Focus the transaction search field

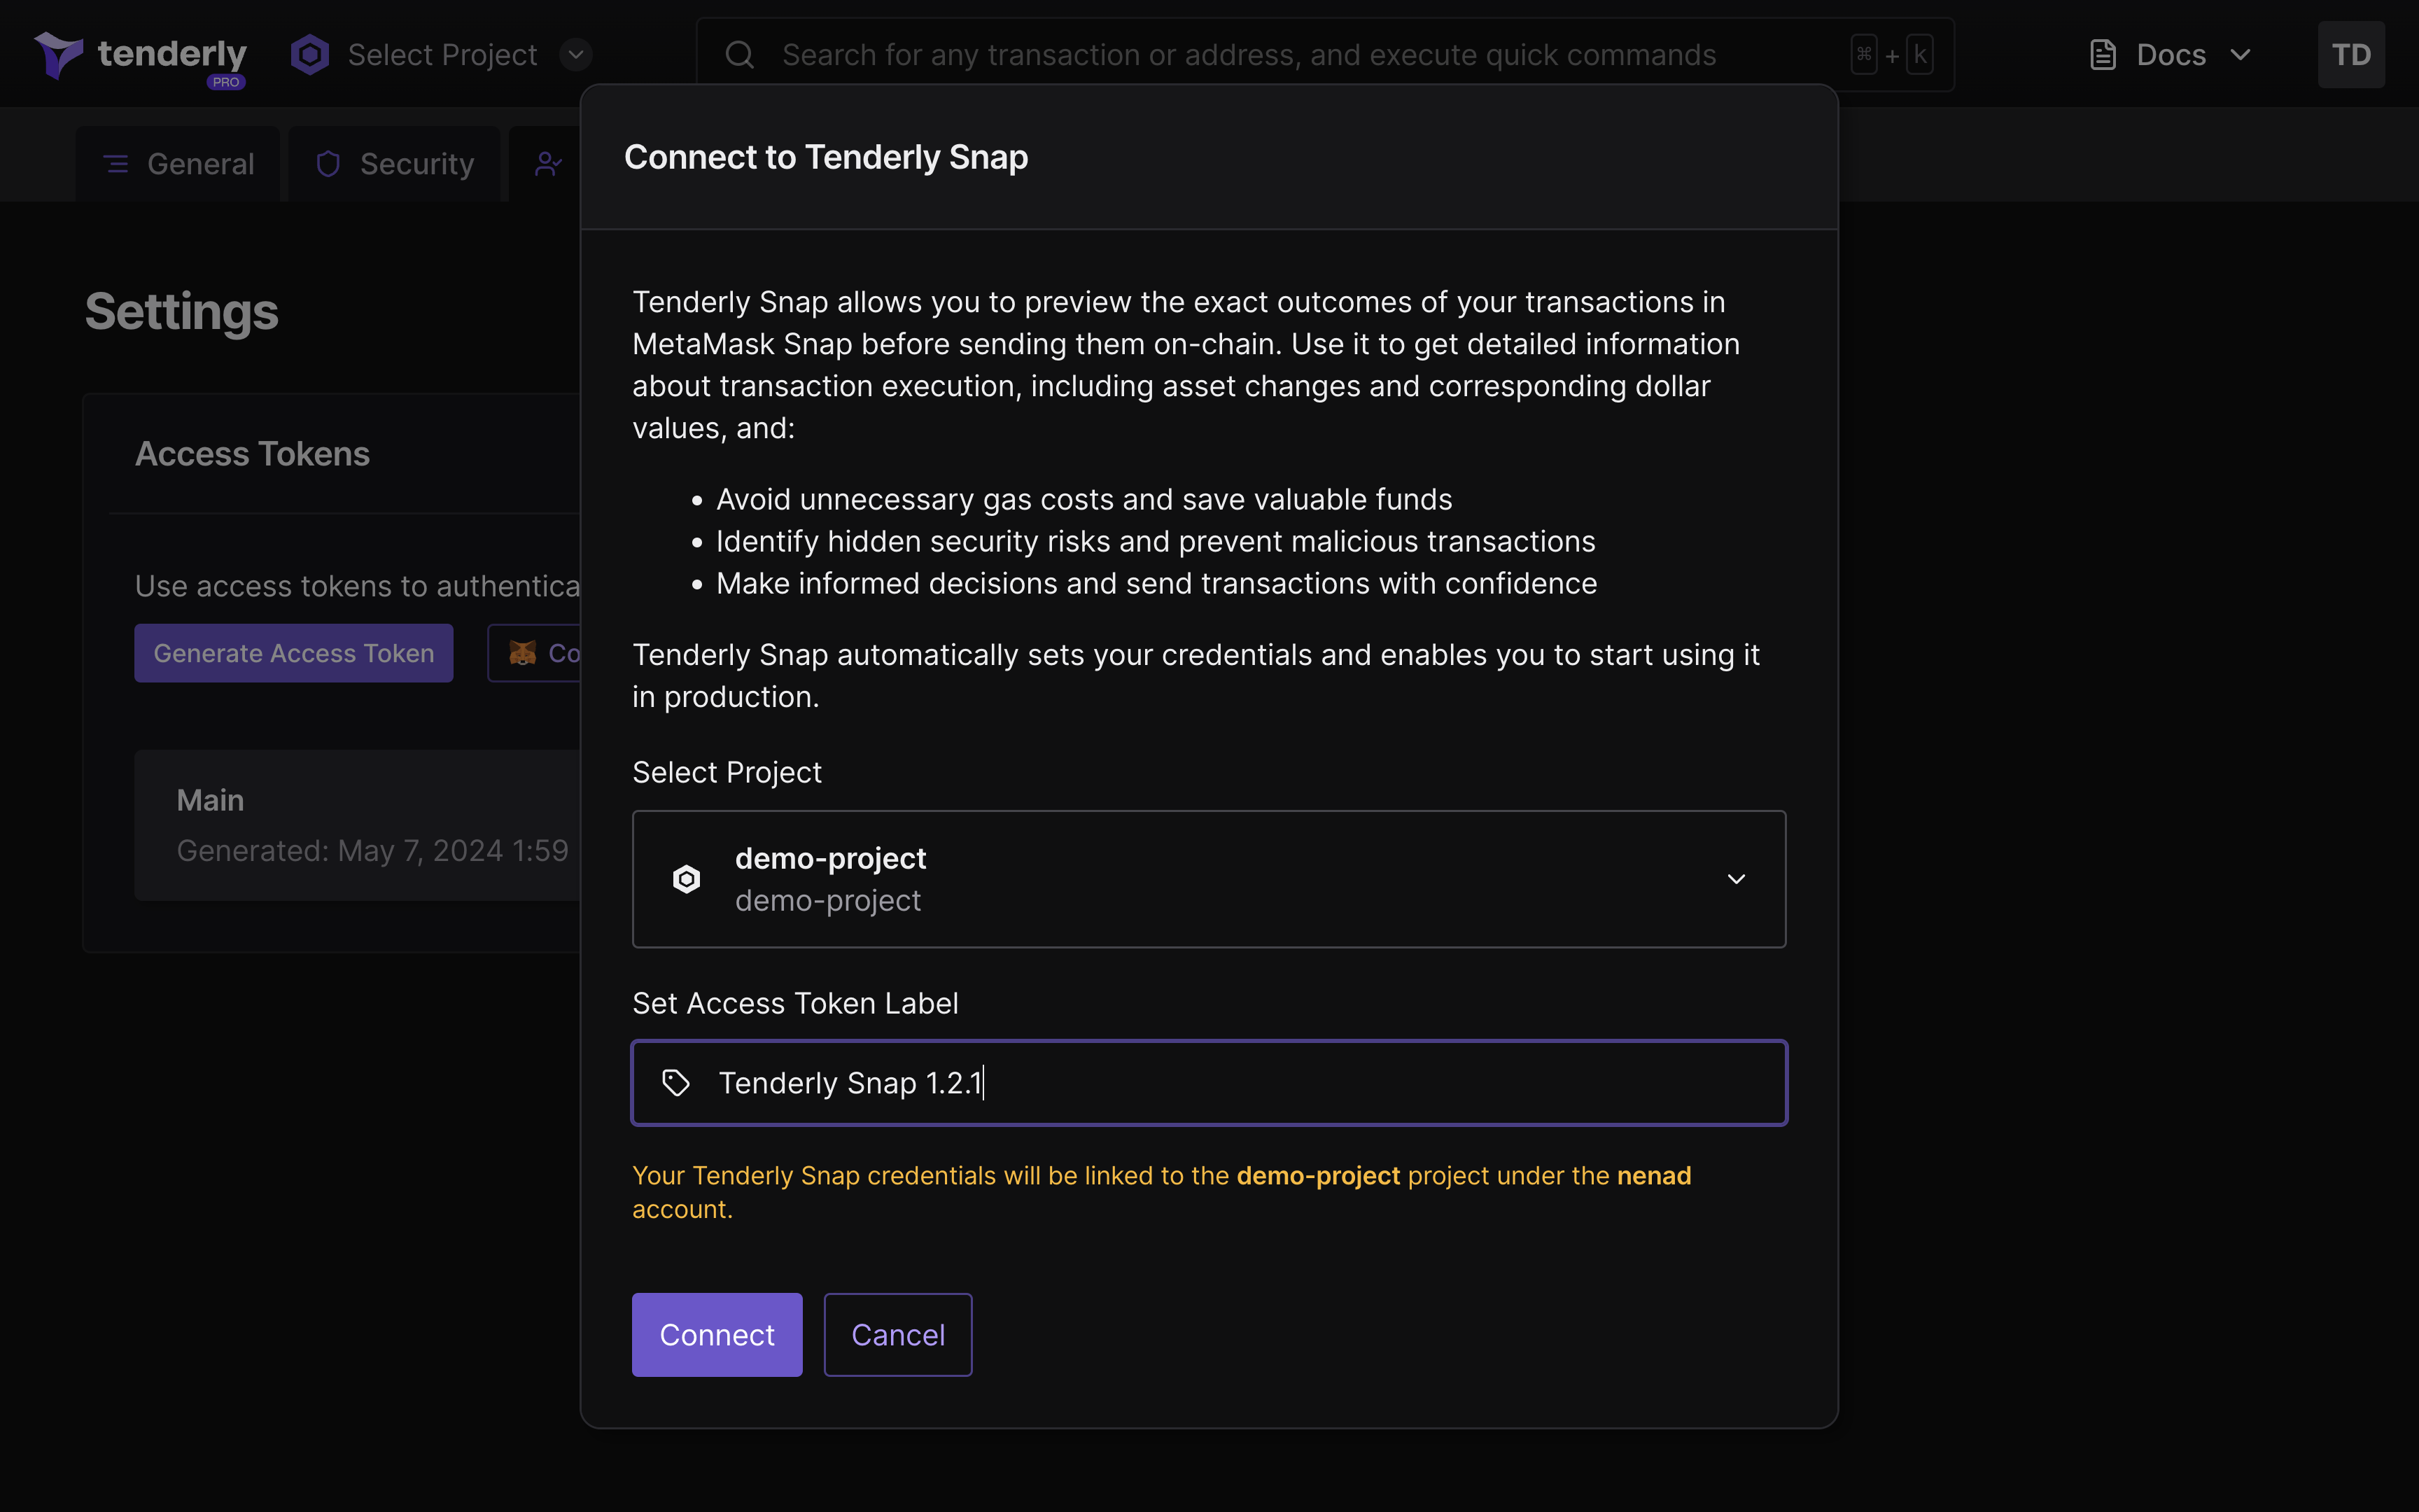click(1324, 55)
